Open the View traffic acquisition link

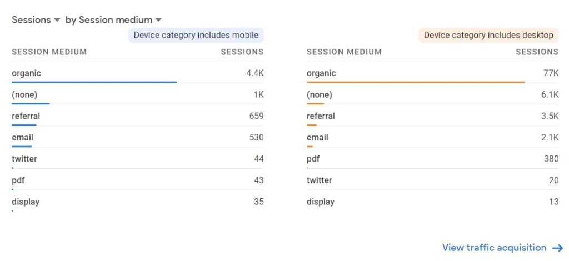point(494,248)
